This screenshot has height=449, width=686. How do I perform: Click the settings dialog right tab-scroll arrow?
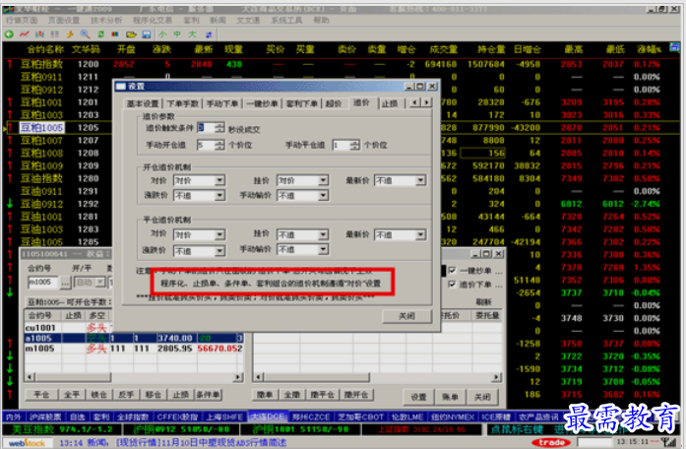click(x=426, y=102)
